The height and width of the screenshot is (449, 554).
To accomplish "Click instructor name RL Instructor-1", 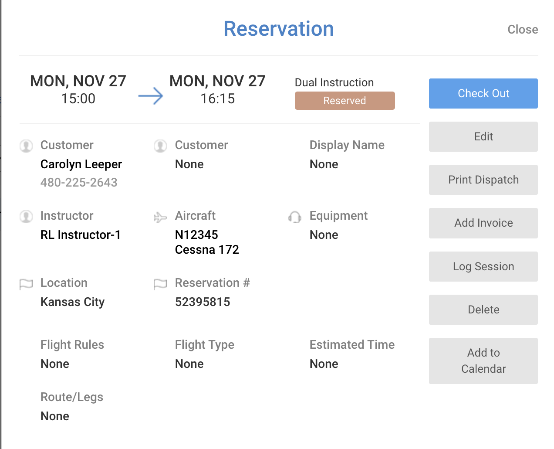I will tap(81, 235).
